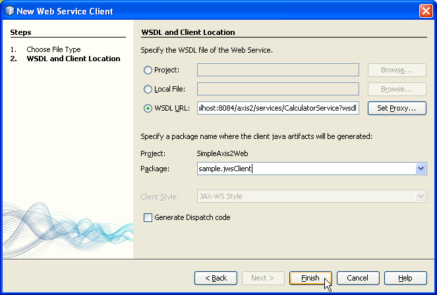Screen dimensions: 437x295
Task: Select the Local File radio option
Action: 148,90
